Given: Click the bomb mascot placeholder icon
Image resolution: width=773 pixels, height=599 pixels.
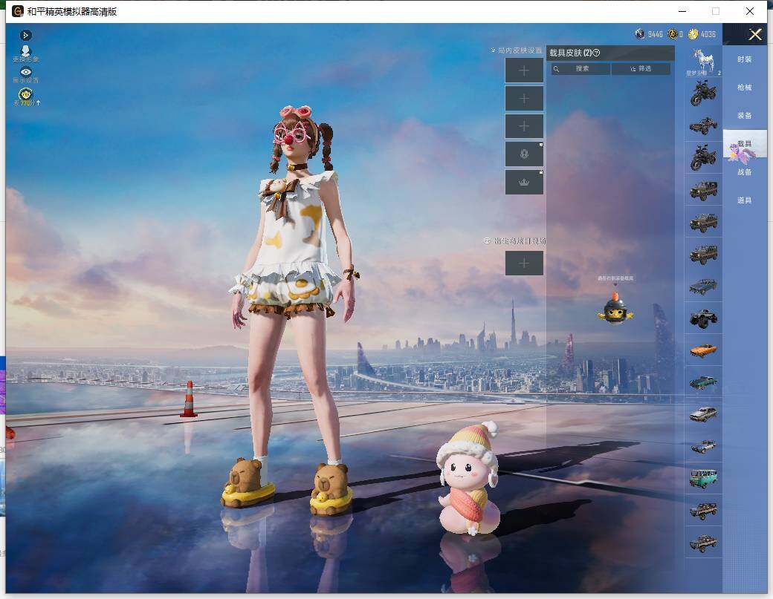Looking at the screenshot, I should point(615,309).
